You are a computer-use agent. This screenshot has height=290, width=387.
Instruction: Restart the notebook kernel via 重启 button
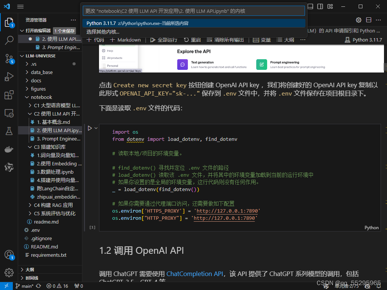click(x=192, y=40)
